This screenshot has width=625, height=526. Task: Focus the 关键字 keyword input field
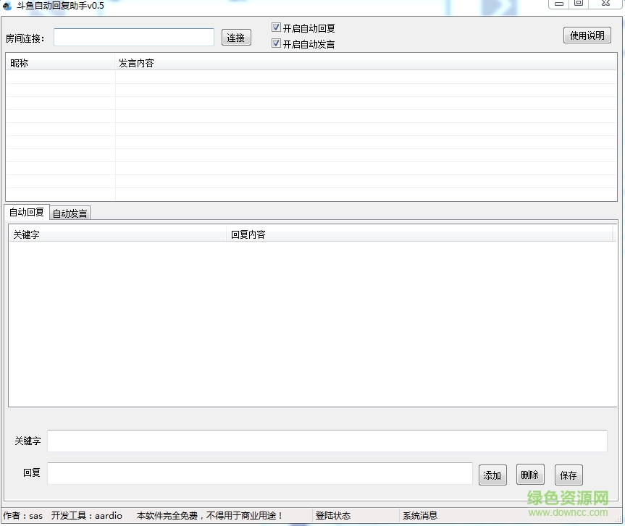tap(326, 441)
